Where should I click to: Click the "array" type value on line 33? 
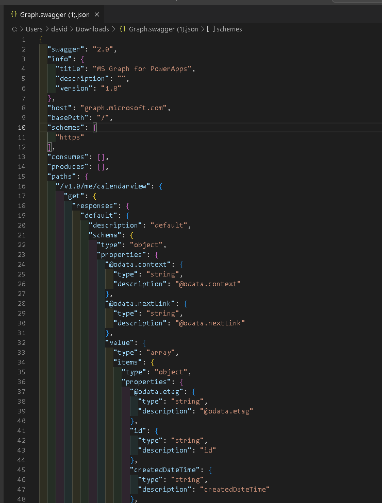[x=160, y=353]
